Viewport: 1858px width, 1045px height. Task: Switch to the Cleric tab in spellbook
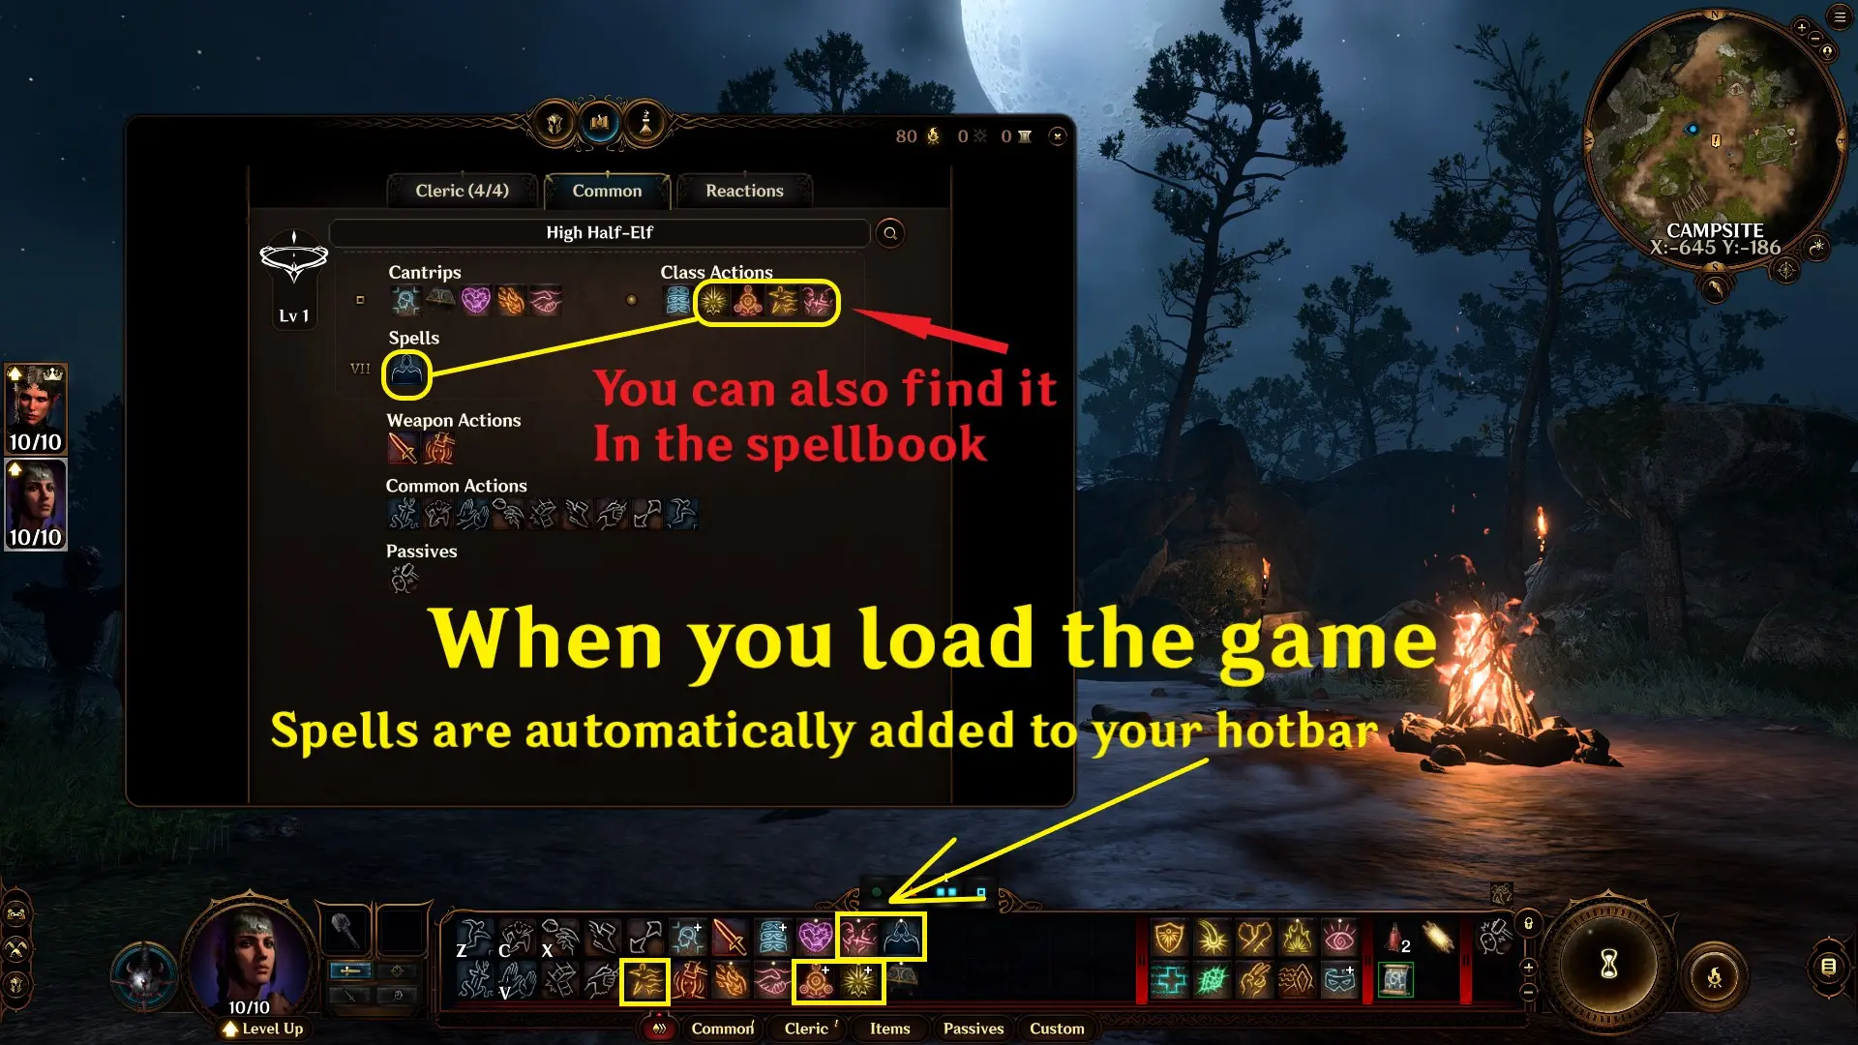(464, 190)
